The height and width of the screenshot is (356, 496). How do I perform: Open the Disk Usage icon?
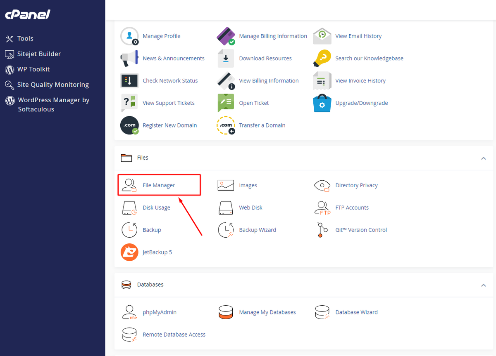(129, 207)
